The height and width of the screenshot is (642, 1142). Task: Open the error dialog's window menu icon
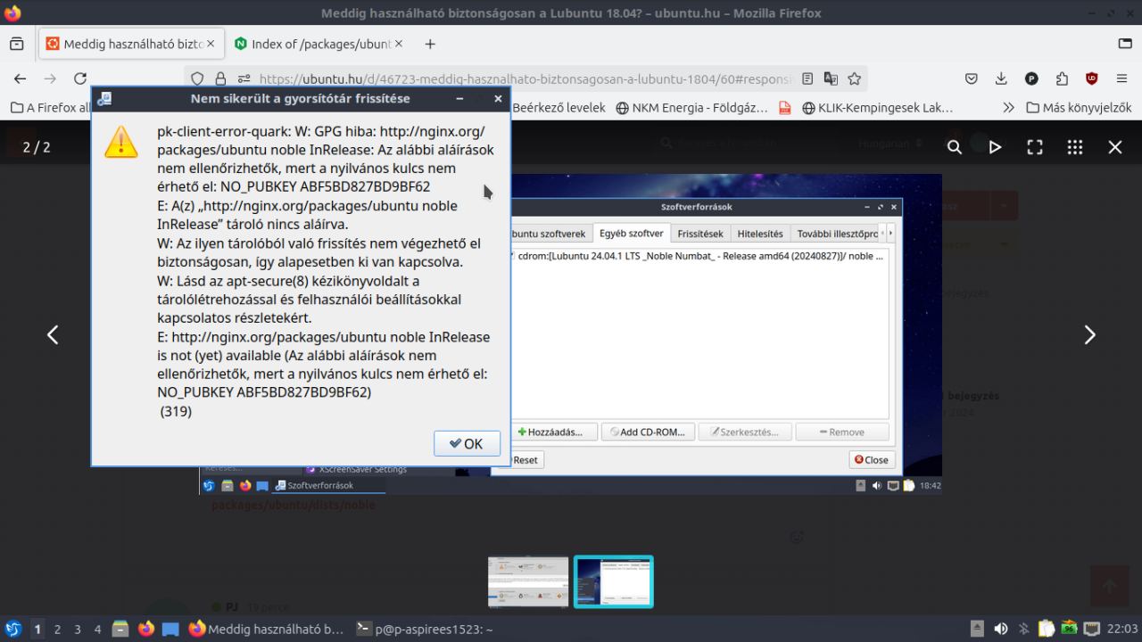coord(104,99)
